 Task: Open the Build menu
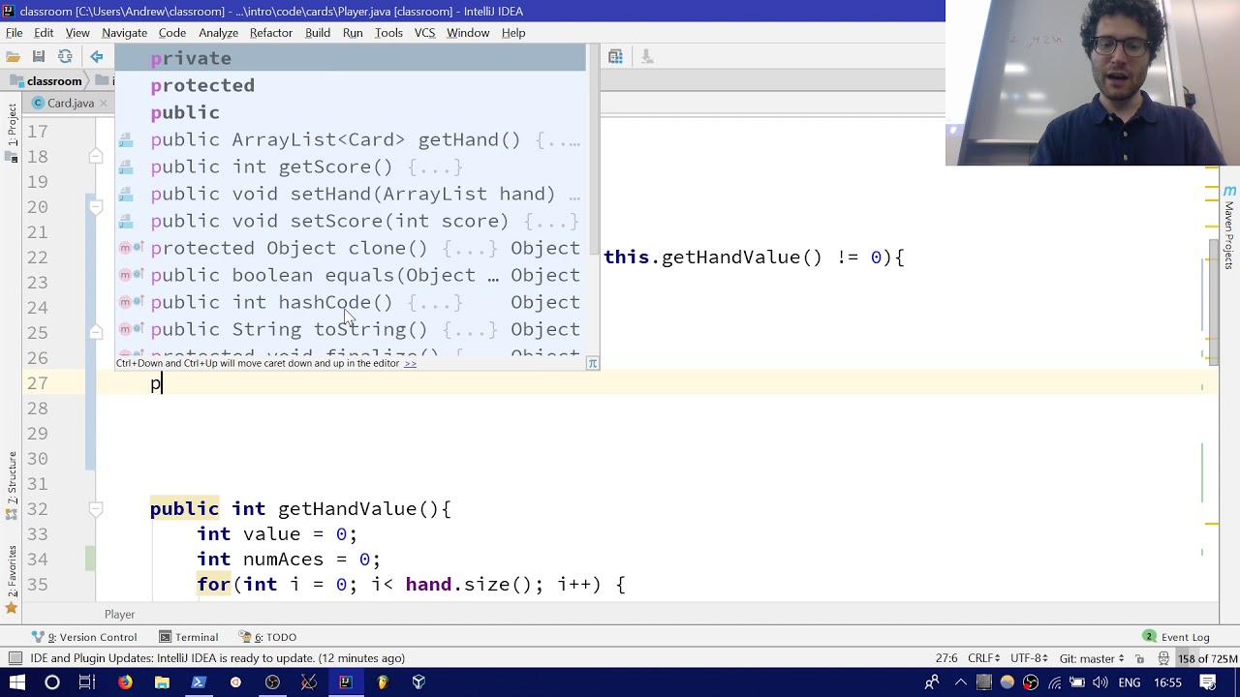318,33
